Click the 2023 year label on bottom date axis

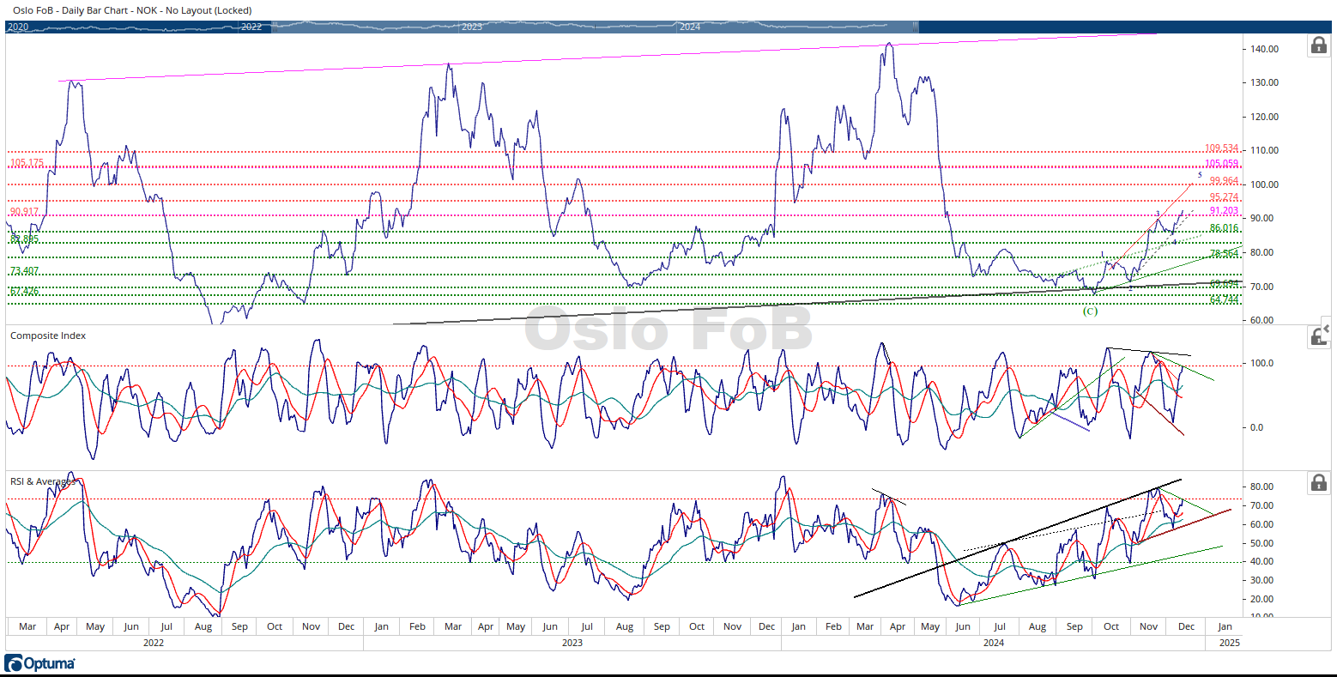tap(572, 642)
